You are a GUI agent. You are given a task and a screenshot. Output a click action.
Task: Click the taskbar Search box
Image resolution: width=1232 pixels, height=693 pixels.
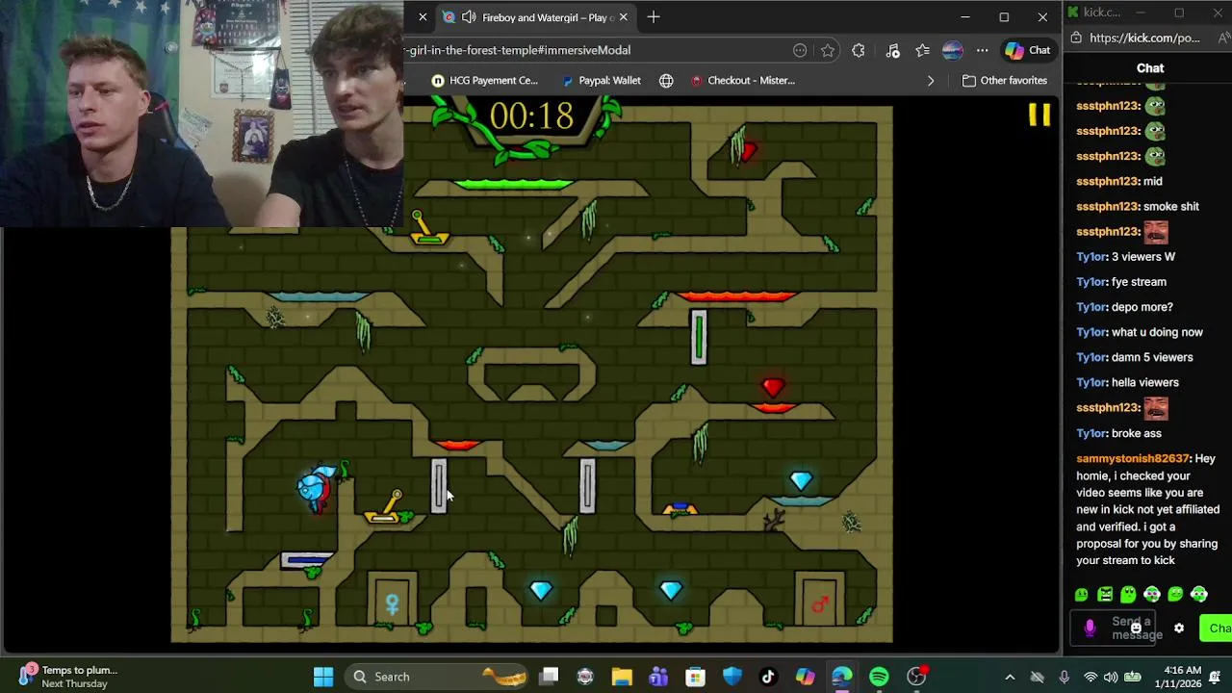coord(434,677)
